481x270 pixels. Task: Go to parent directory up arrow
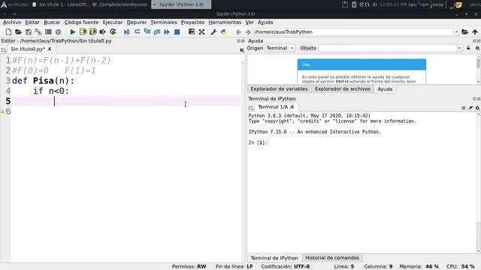tap(475, 31)
